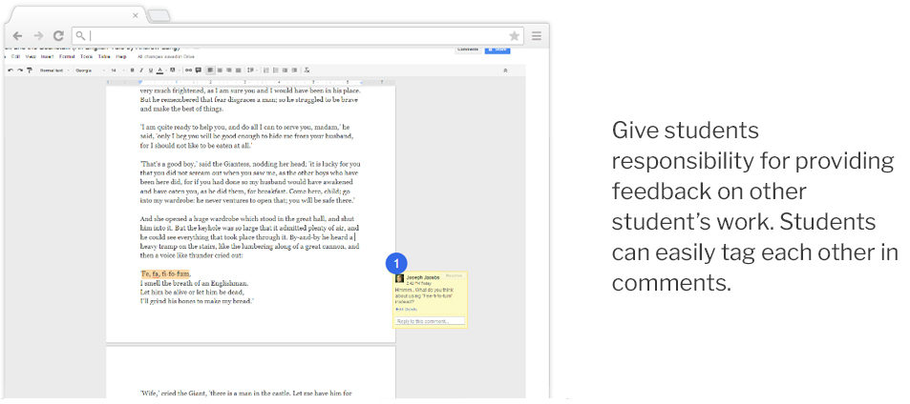Click the Comments button

(x=467, y=49)
